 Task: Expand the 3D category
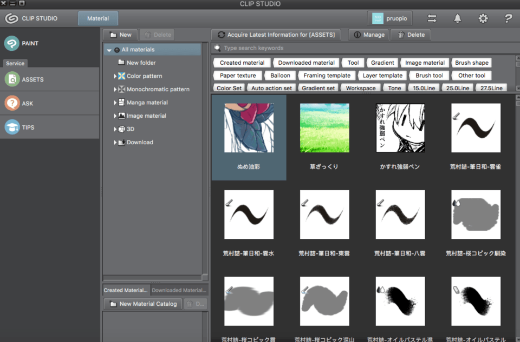click(x=115, y=129)
